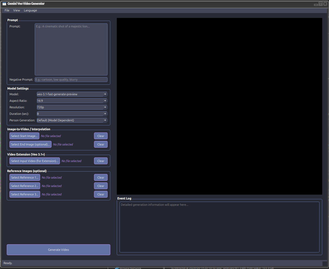Open the Model dropdown
This screenshot has height=269, width=329.
[72, 94]
